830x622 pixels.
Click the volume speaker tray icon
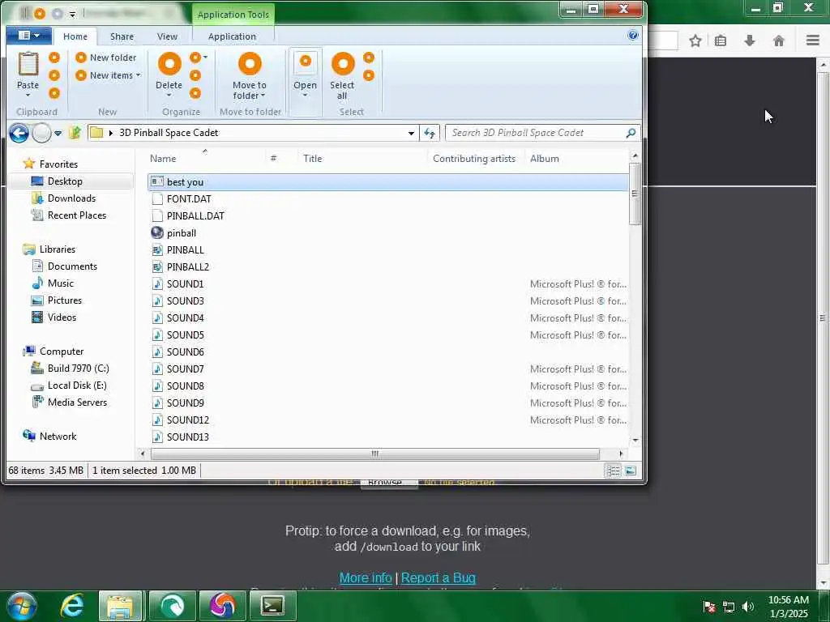pos(748,607)
